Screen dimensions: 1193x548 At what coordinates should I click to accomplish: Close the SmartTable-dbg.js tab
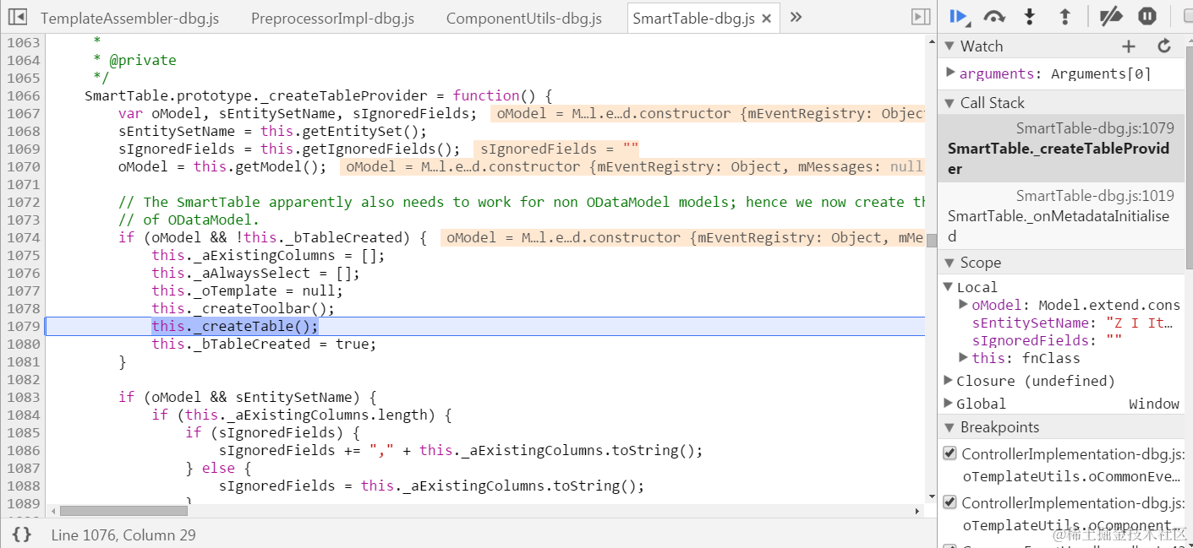pos(766,19)
